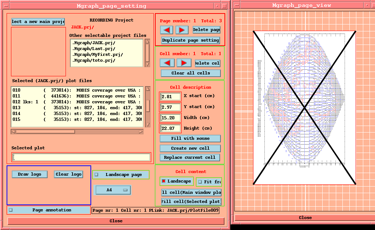The height and width of the screenshot is (230, 375).
Task: Go to previous cell with left arrow
Action: click(x=167, y=63)
